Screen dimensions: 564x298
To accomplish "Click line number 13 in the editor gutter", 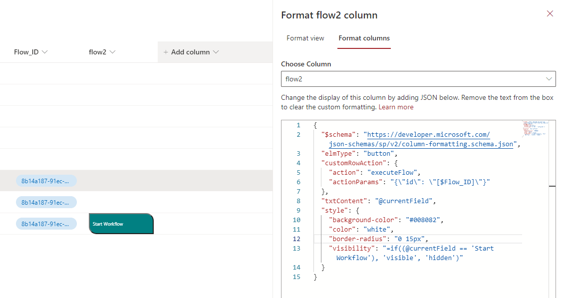I will pos(296,249).
